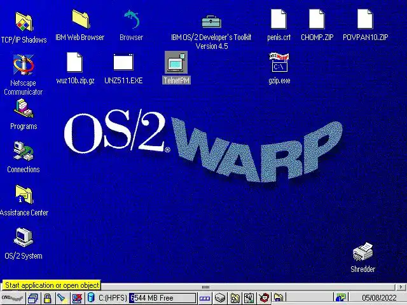
Task: Open the drives tray icon on WarpCenter
Action: pyautogui.click(x=220, y=298)
